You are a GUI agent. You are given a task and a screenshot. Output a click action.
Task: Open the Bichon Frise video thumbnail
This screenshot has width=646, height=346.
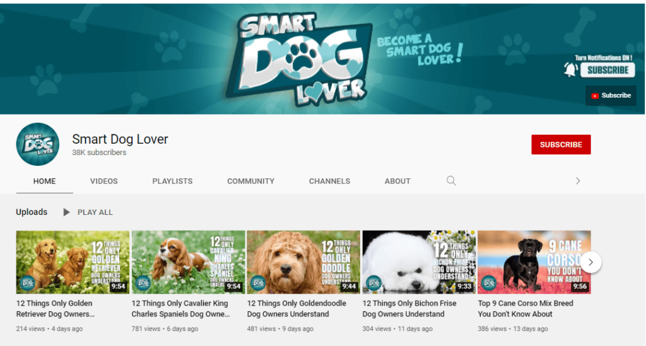click(x=418, y=262)
